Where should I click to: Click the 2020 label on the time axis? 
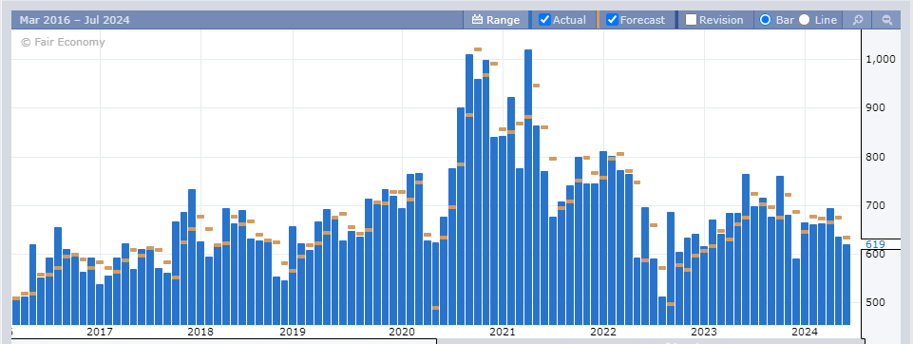point(401,332)
